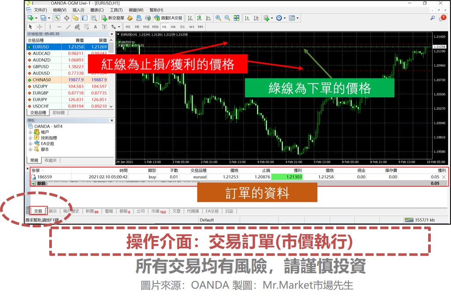
Task: Click the periods clock icon
Action: pos(279,18)
